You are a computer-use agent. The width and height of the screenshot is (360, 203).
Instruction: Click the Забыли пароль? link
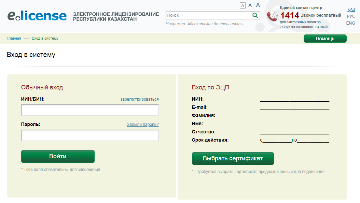(143, 125)
